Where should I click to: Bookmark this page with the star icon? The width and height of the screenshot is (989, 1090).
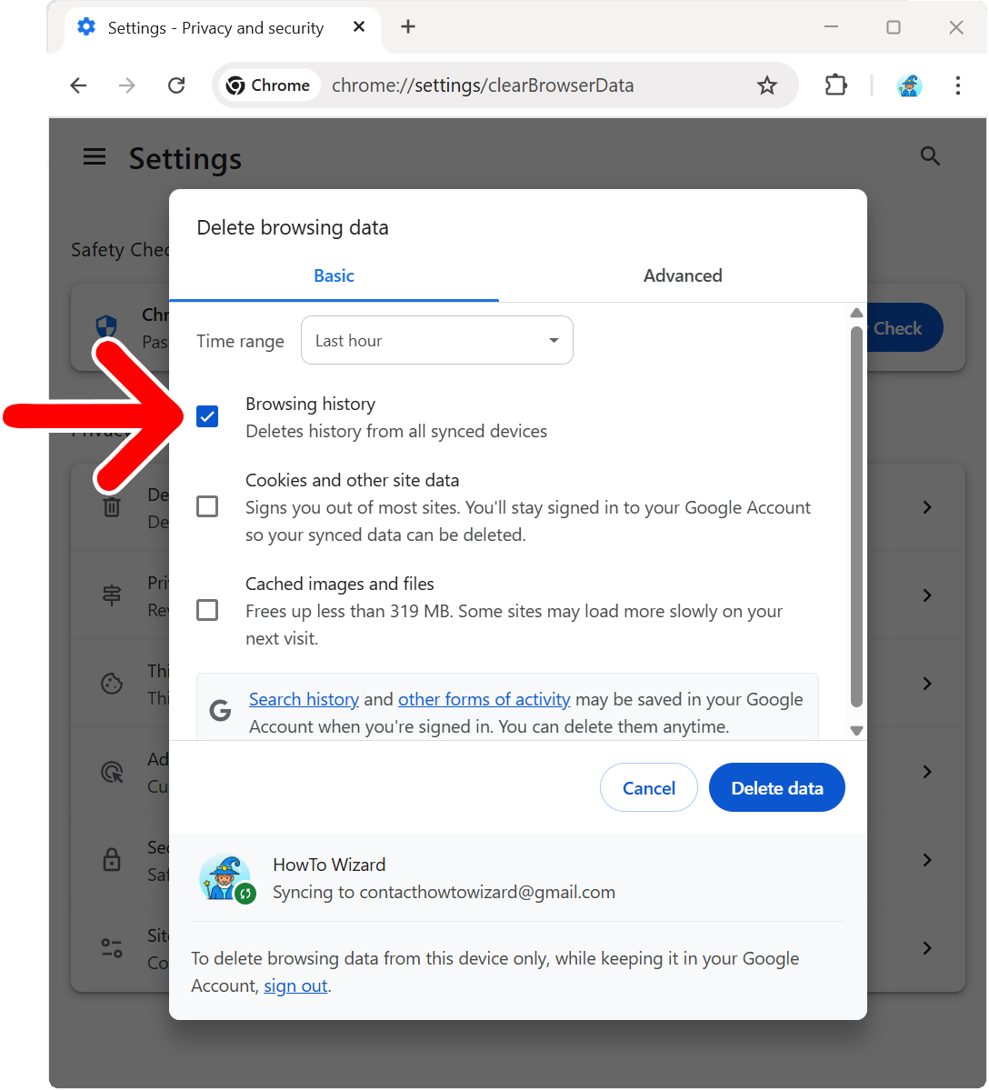767,85
